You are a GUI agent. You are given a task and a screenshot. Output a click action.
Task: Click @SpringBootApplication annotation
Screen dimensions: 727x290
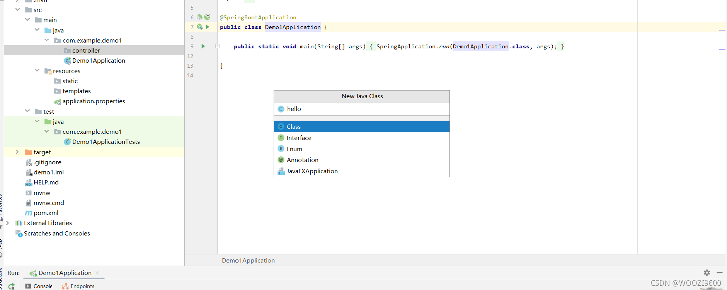pyautogui.click(x=258, y=17)
